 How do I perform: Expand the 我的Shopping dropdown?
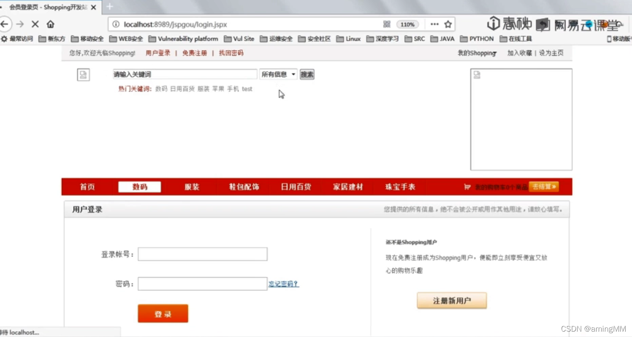(x=477, y=53)
